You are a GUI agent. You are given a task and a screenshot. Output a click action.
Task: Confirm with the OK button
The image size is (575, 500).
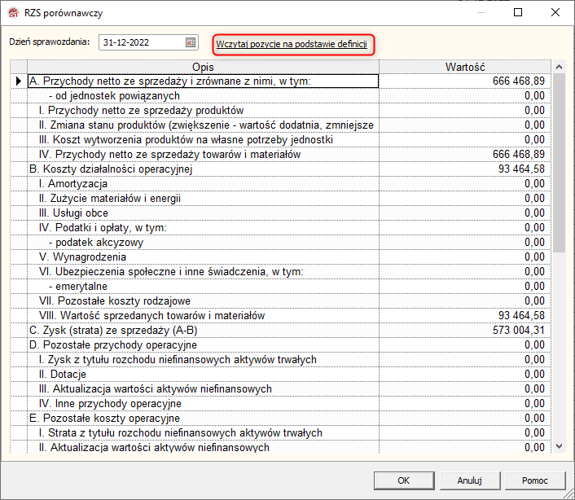click(x=404, y=480)
